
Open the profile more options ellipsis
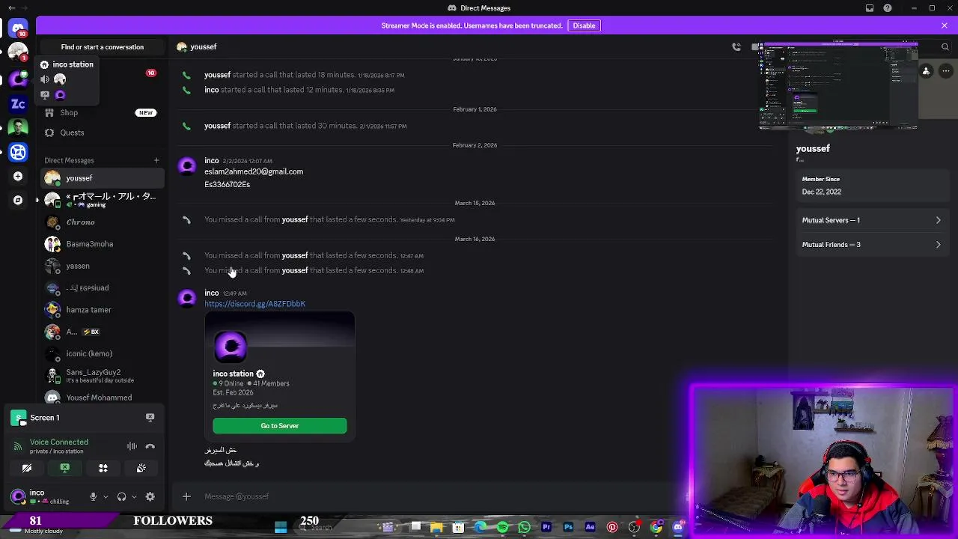click(946, 71)
